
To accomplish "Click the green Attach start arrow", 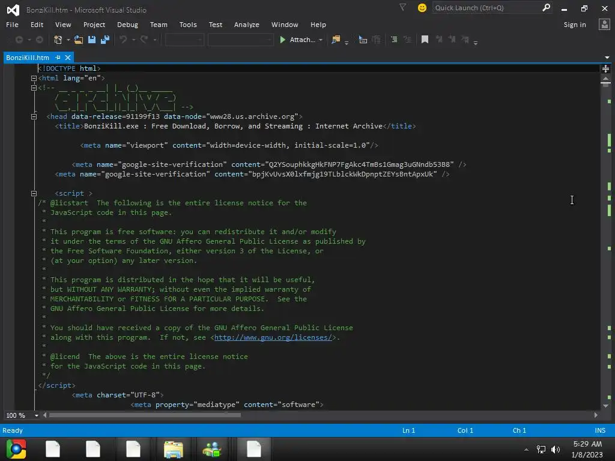I will click(282, 40).
